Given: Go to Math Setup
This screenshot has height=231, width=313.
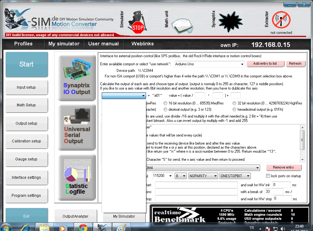Looking at the screenshot, I should tap(26, 105).
